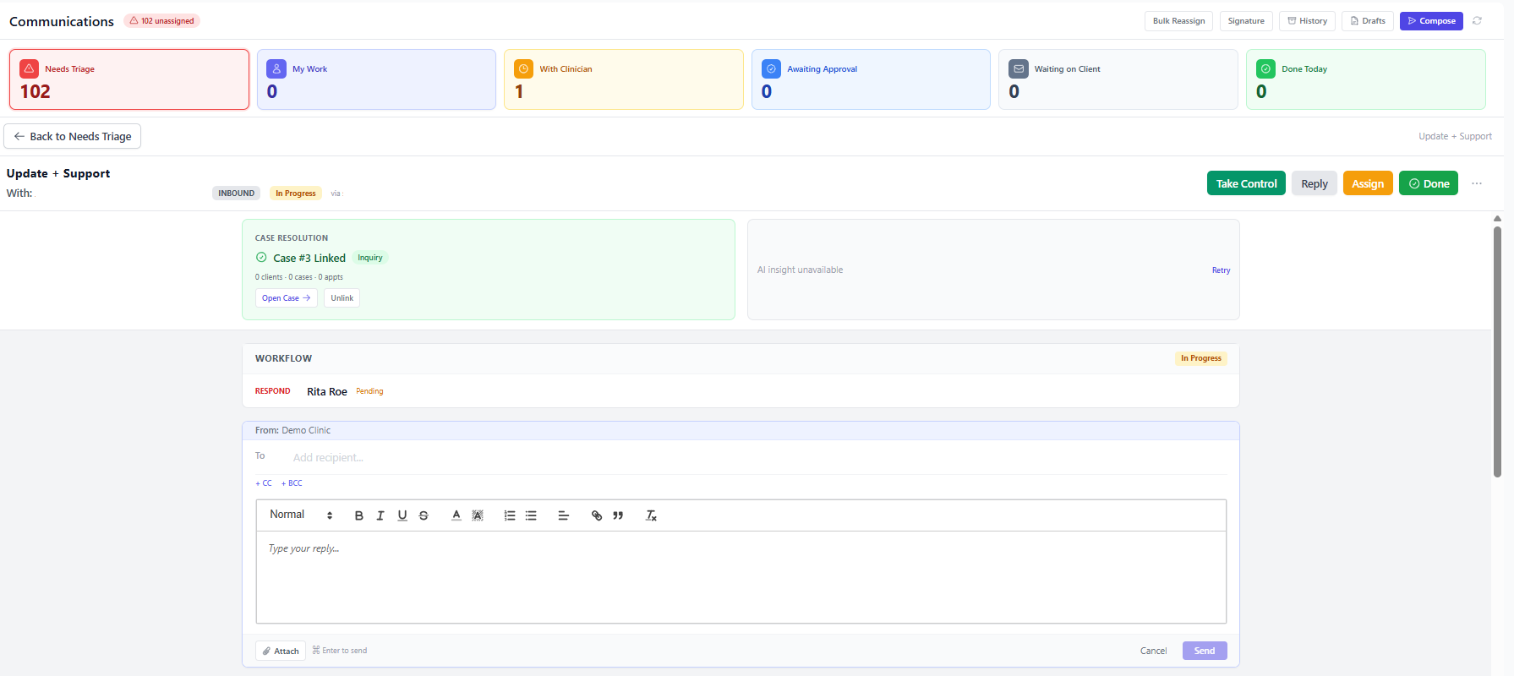
Task: Click the orange Assign button
Action: pos(1368,183)
